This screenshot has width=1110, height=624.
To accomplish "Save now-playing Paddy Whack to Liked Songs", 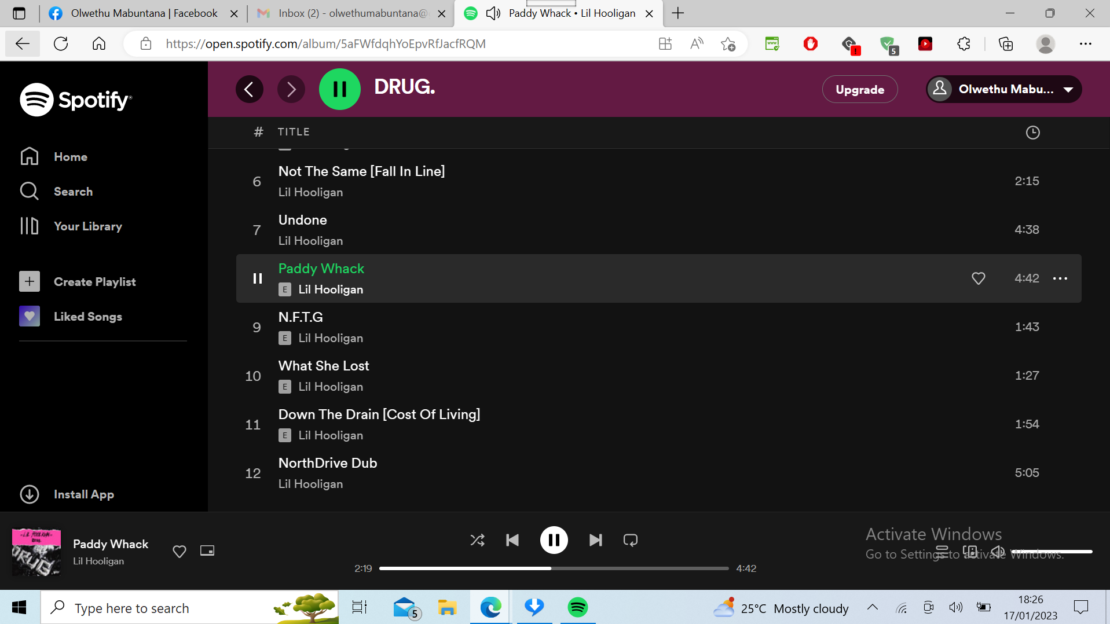I will point(179,552).
